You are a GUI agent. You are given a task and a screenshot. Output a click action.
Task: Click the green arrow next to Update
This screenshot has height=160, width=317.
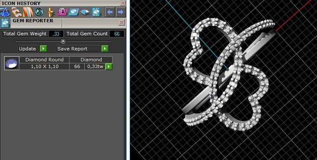[43, 49]
